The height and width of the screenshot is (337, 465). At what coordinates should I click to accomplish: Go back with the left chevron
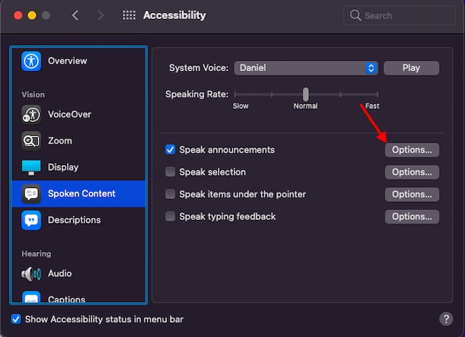coord(76,15)
